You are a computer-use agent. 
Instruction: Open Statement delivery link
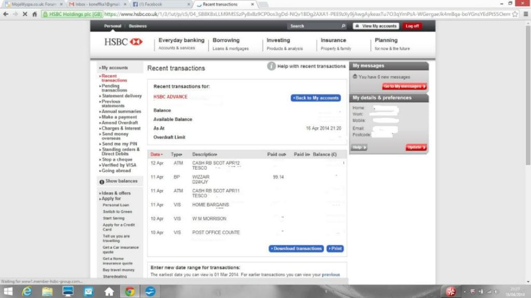121,96
